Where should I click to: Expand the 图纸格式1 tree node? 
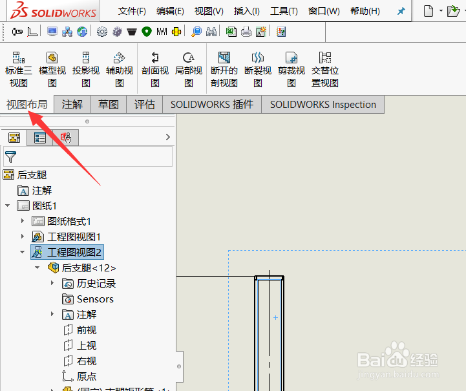23,221
